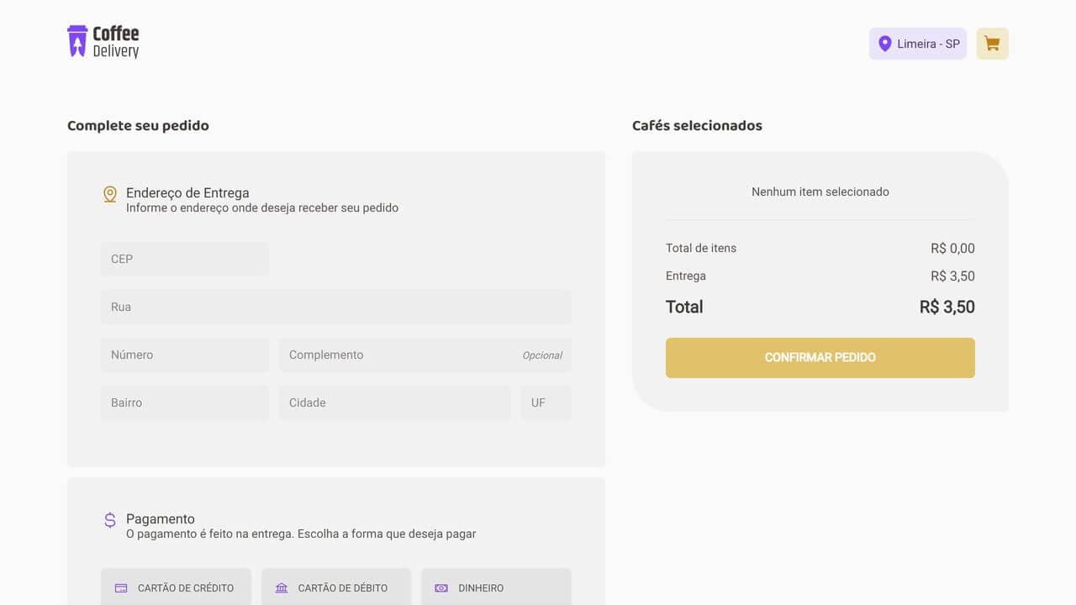
Task: Click the purple Coffee Delivery cup logo
Action: click(77, 39)
